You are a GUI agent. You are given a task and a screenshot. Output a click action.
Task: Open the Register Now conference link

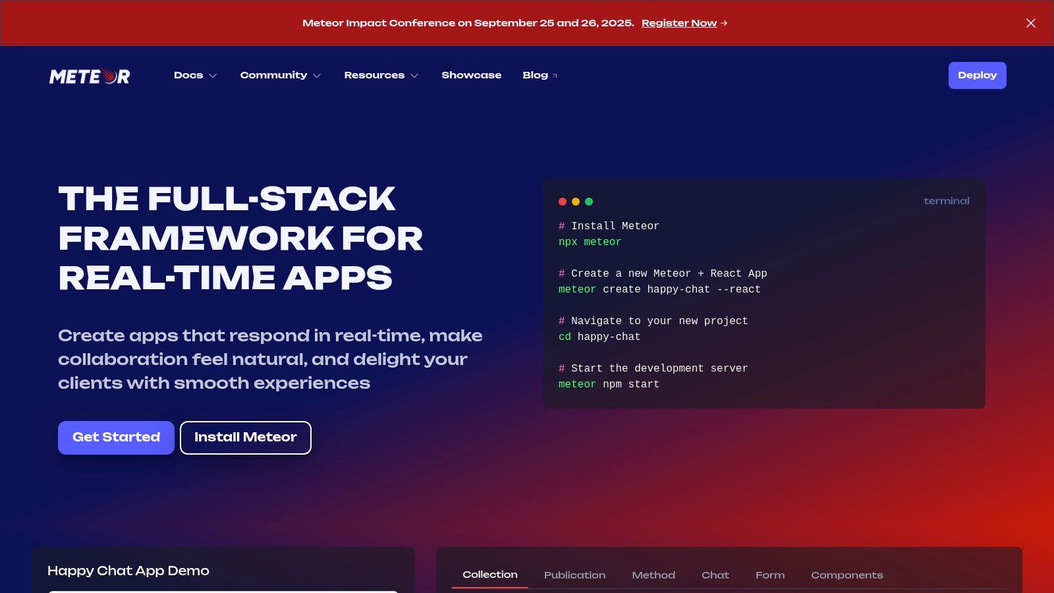coord(679,23)
